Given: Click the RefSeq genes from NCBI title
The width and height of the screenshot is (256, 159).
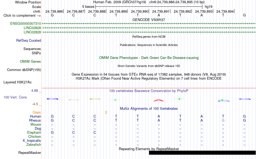Looking at the screenshot, I should click(x=149, y=37).
